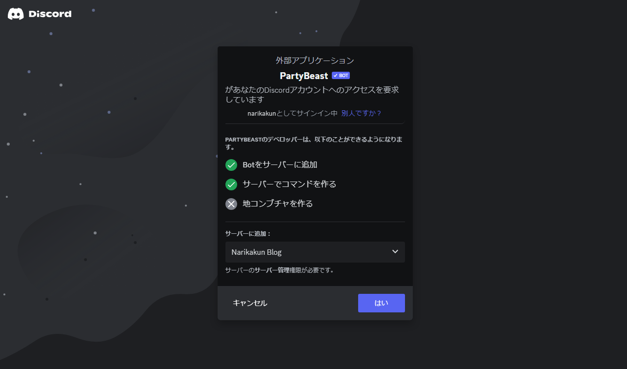Click the キャンセル text at the bottom
Viewport: 627px width, 369px height.
click(250, 303)
